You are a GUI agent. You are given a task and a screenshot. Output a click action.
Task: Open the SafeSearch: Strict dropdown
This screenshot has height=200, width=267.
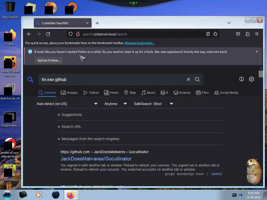pos(154,104)
